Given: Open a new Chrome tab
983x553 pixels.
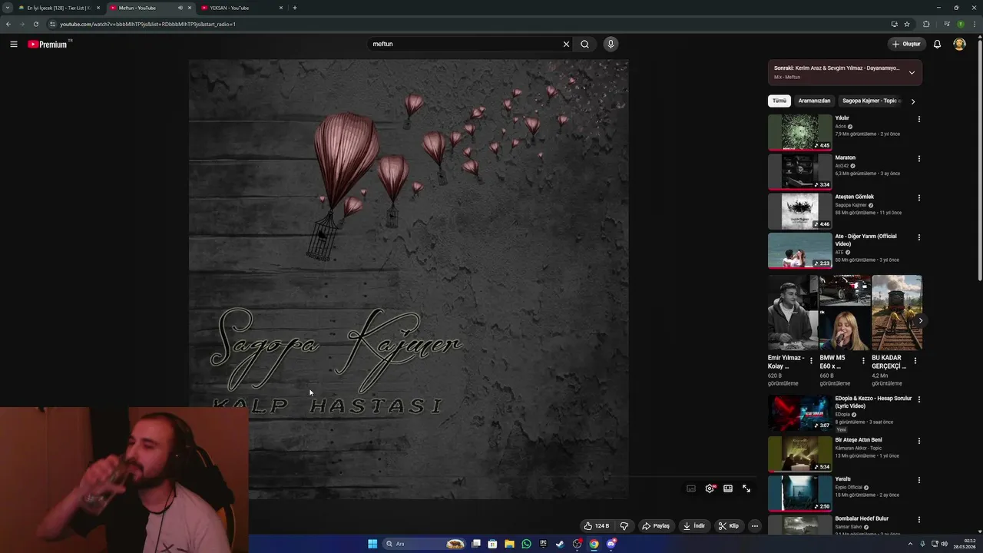Looking at the screenshot, I should coord(295,8).
